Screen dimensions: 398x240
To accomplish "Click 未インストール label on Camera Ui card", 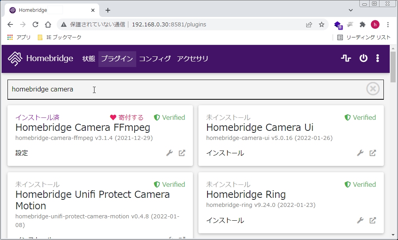I will 228,117.
